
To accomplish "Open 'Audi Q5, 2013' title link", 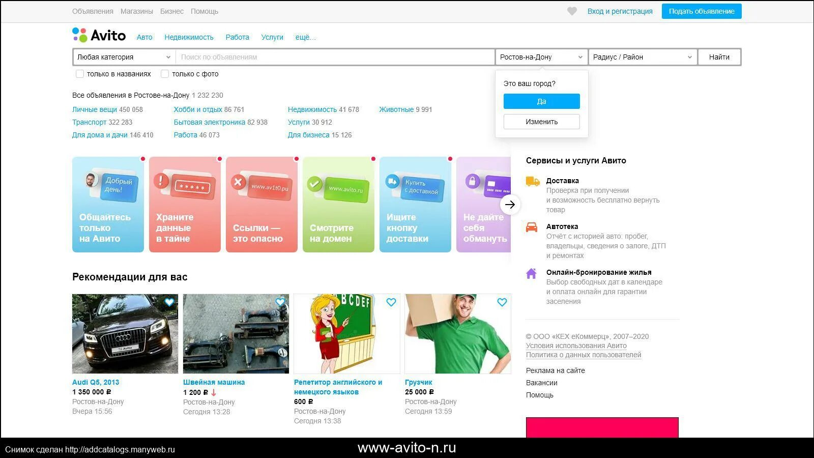I will pos(96,382).
